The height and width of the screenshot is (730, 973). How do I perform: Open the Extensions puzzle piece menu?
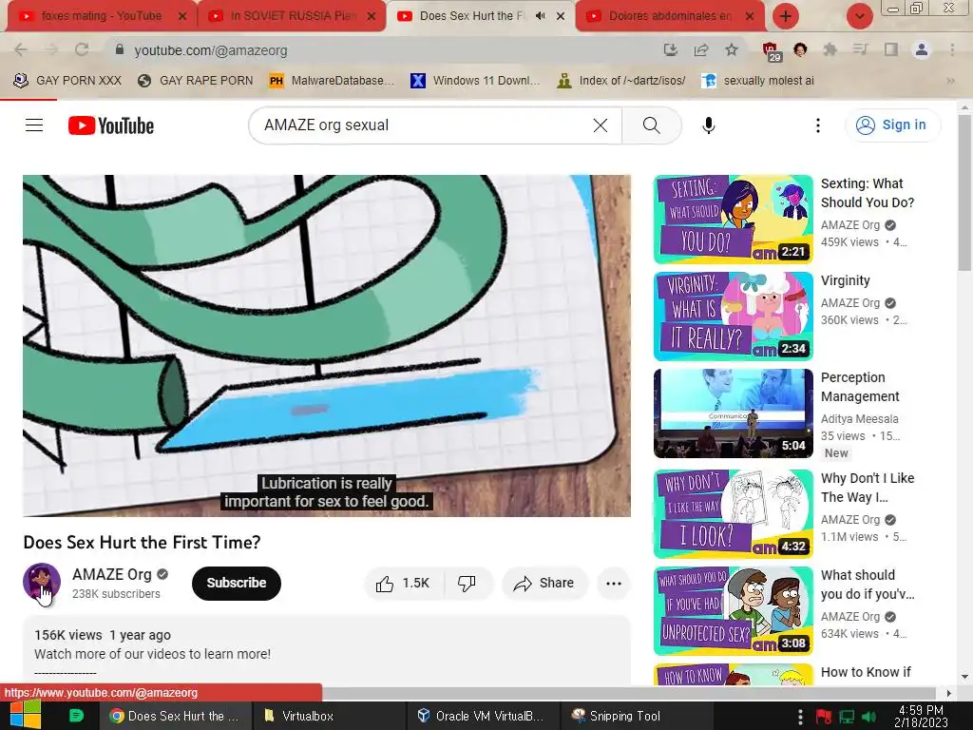click(x=830, y=50)
